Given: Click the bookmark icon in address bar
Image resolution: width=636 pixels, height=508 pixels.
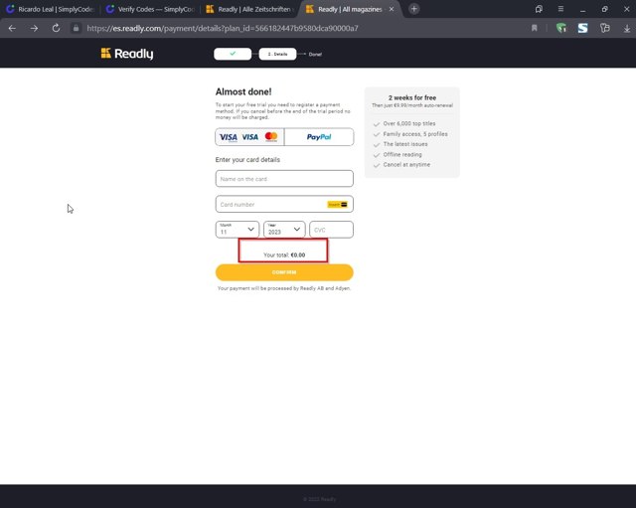Looking at the screenshot, I should pos(535,28).
